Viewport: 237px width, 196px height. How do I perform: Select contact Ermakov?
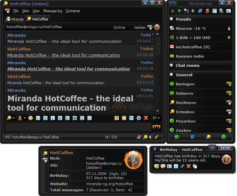pos(201,112)
